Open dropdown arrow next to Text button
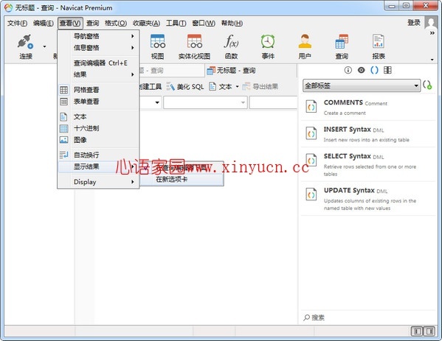442x341 pixels. tap(237, 87)
